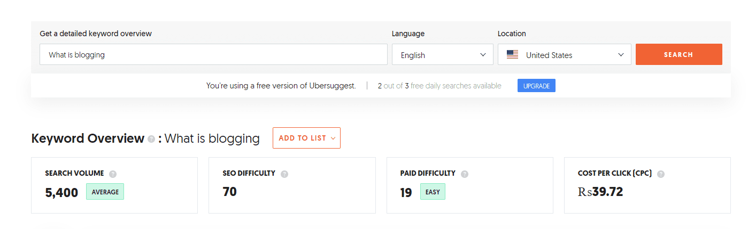
Task: Click the SEO difficulty score 70
Action: [230, 192]
